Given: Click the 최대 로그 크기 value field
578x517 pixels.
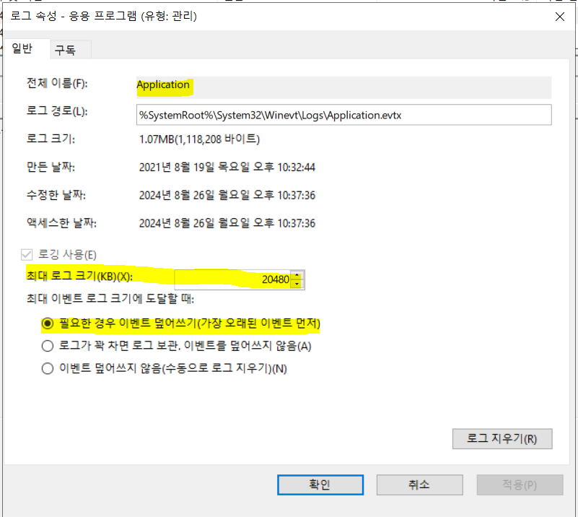Looking at the screenshot, I should [x=233, y=279].
